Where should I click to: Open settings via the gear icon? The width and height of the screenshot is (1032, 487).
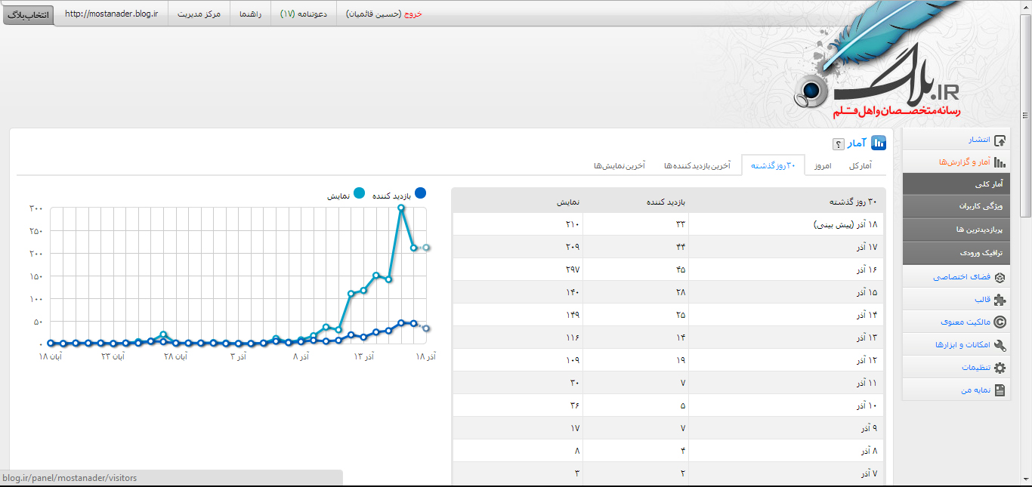click(1000, 368)
